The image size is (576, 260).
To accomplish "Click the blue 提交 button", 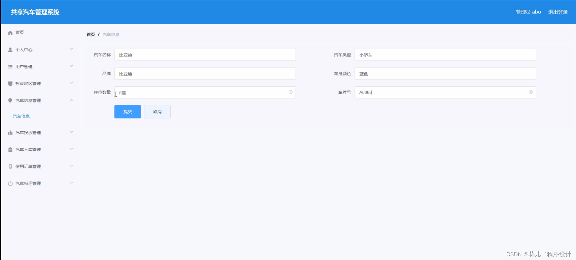I will pos(128,112).
